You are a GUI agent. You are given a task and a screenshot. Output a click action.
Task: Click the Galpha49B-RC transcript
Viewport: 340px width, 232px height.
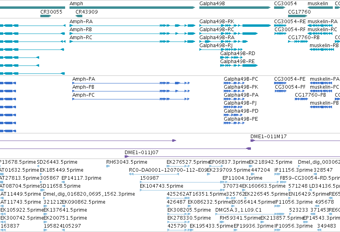(x=229, y=34)
